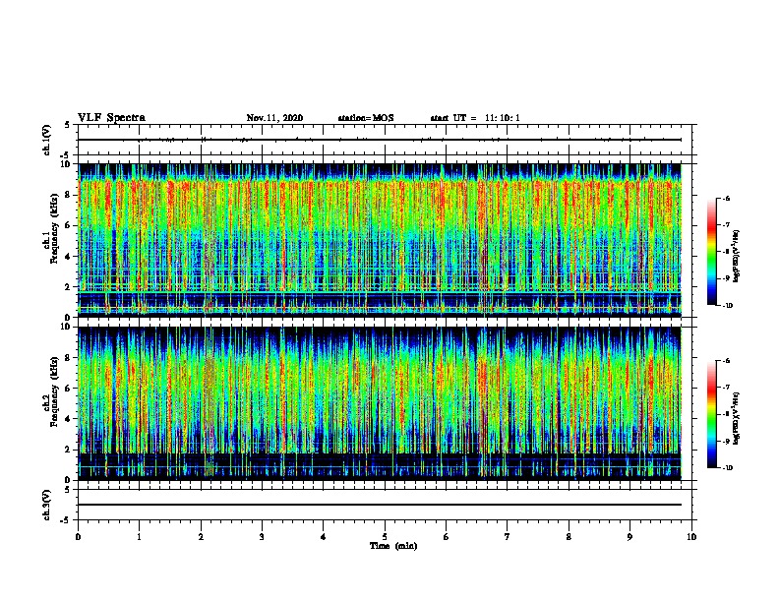Viewport: 779px width, 602px height.
Task: Click the ch.2 colorbar "-10" label
Action: coord(727,468)
